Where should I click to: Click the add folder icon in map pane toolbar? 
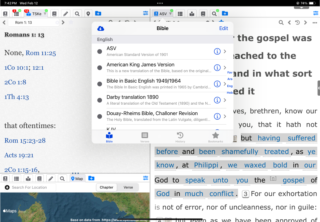click(x=91, y=178)
